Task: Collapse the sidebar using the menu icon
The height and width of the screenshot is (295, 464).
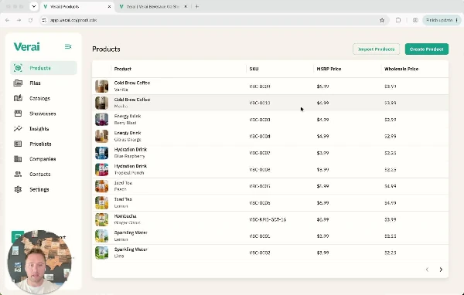Action: (x=68, y=46)
